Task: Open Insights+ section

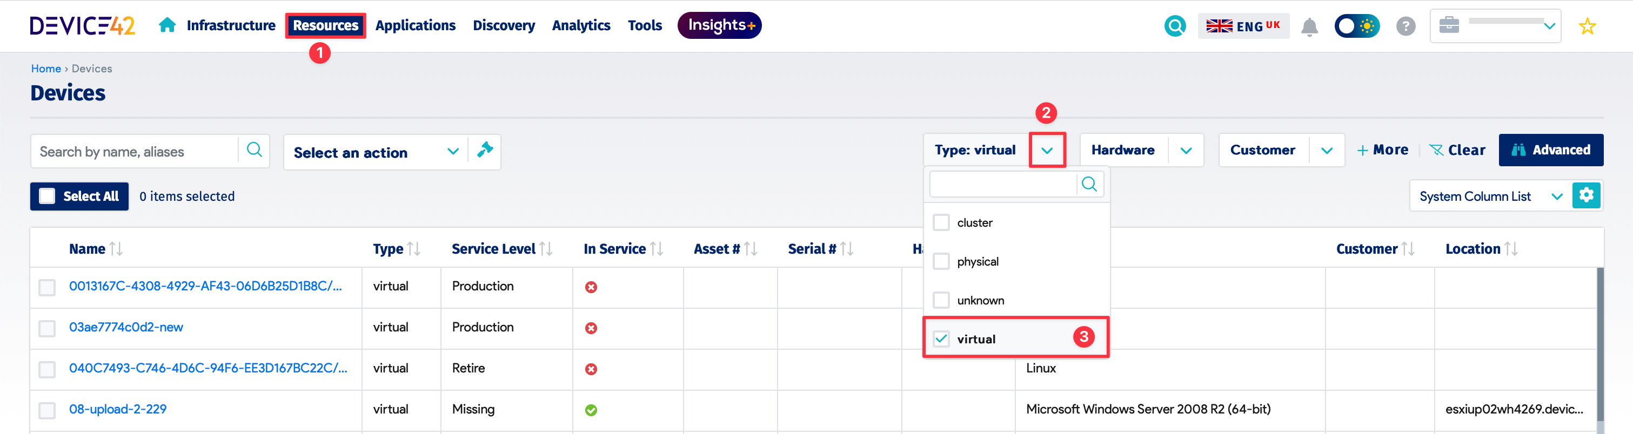Action: 720,25
